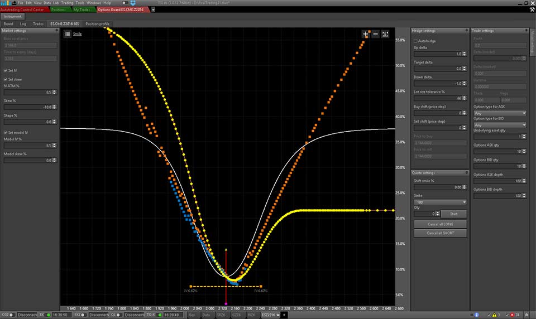The width and height of the screenshot is (536, 319).
Task: Switch to the Board tab
Action: pos(8,24)
